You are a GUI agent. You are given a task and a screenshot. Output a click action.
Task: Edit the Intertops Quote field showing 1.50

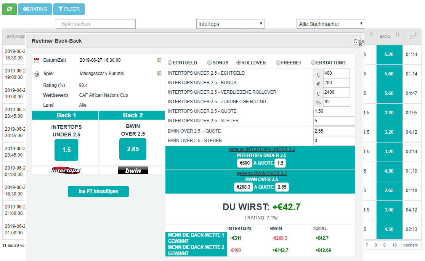click(334, 111)
